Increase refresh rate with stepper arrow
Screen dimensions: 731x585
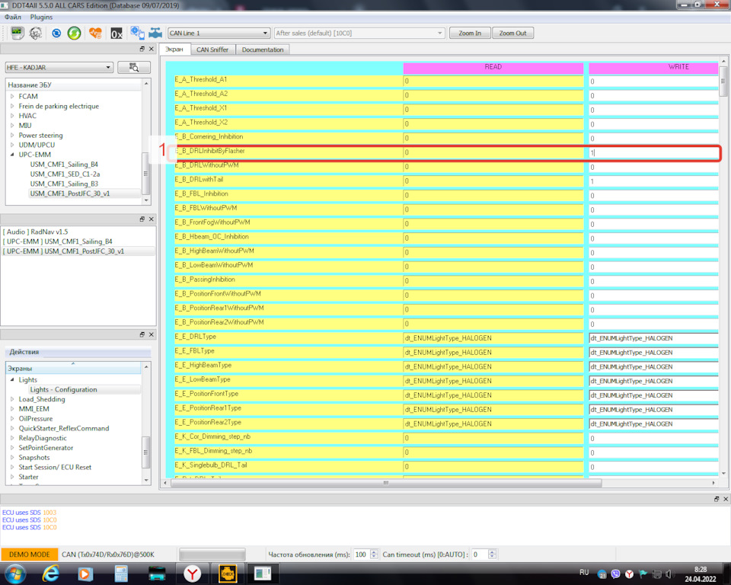pyautogui.click(x=374, y=551)
